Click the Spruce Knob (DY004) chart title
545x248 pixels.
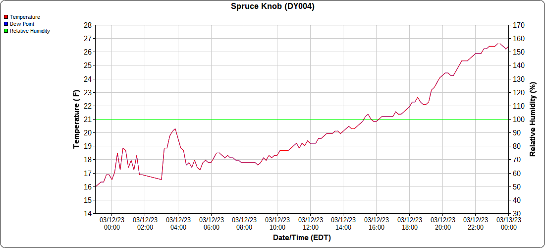[x=272, y=6]
